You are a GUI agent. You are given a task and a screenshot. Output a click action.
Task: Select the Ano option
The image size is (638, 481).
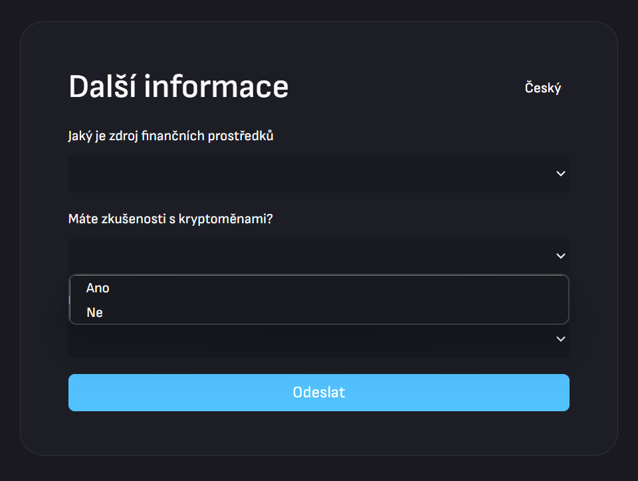coord(98,288)
